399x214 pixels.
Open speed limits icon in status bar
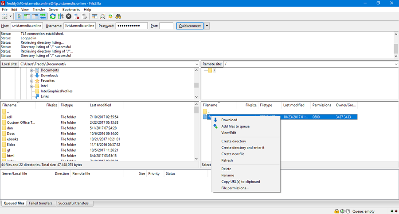coord(348,211)
